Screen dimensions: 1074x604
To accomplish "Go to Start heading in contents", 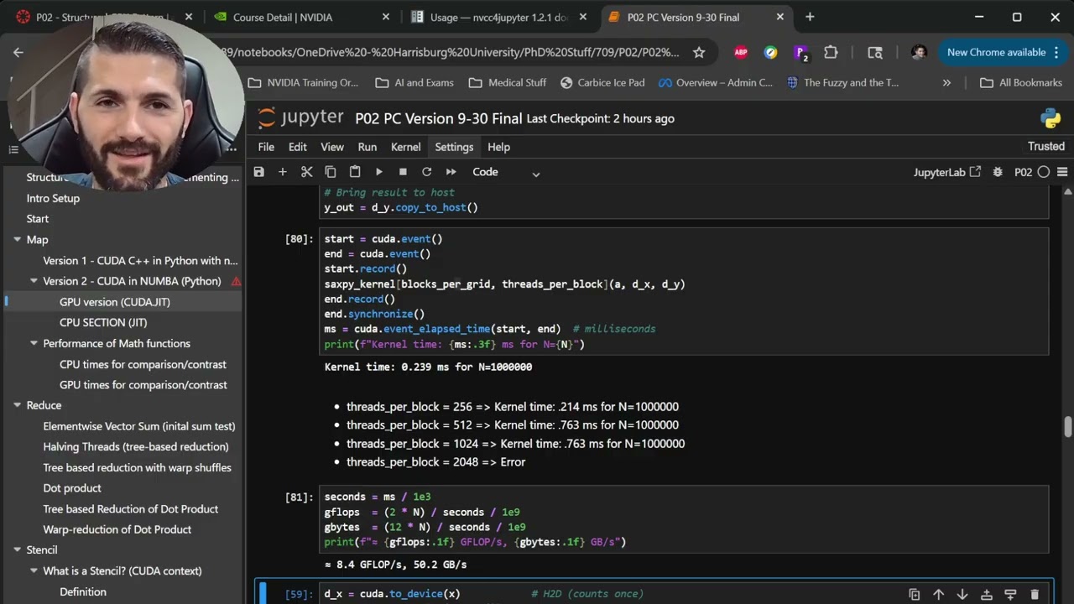I will point(38,219).
